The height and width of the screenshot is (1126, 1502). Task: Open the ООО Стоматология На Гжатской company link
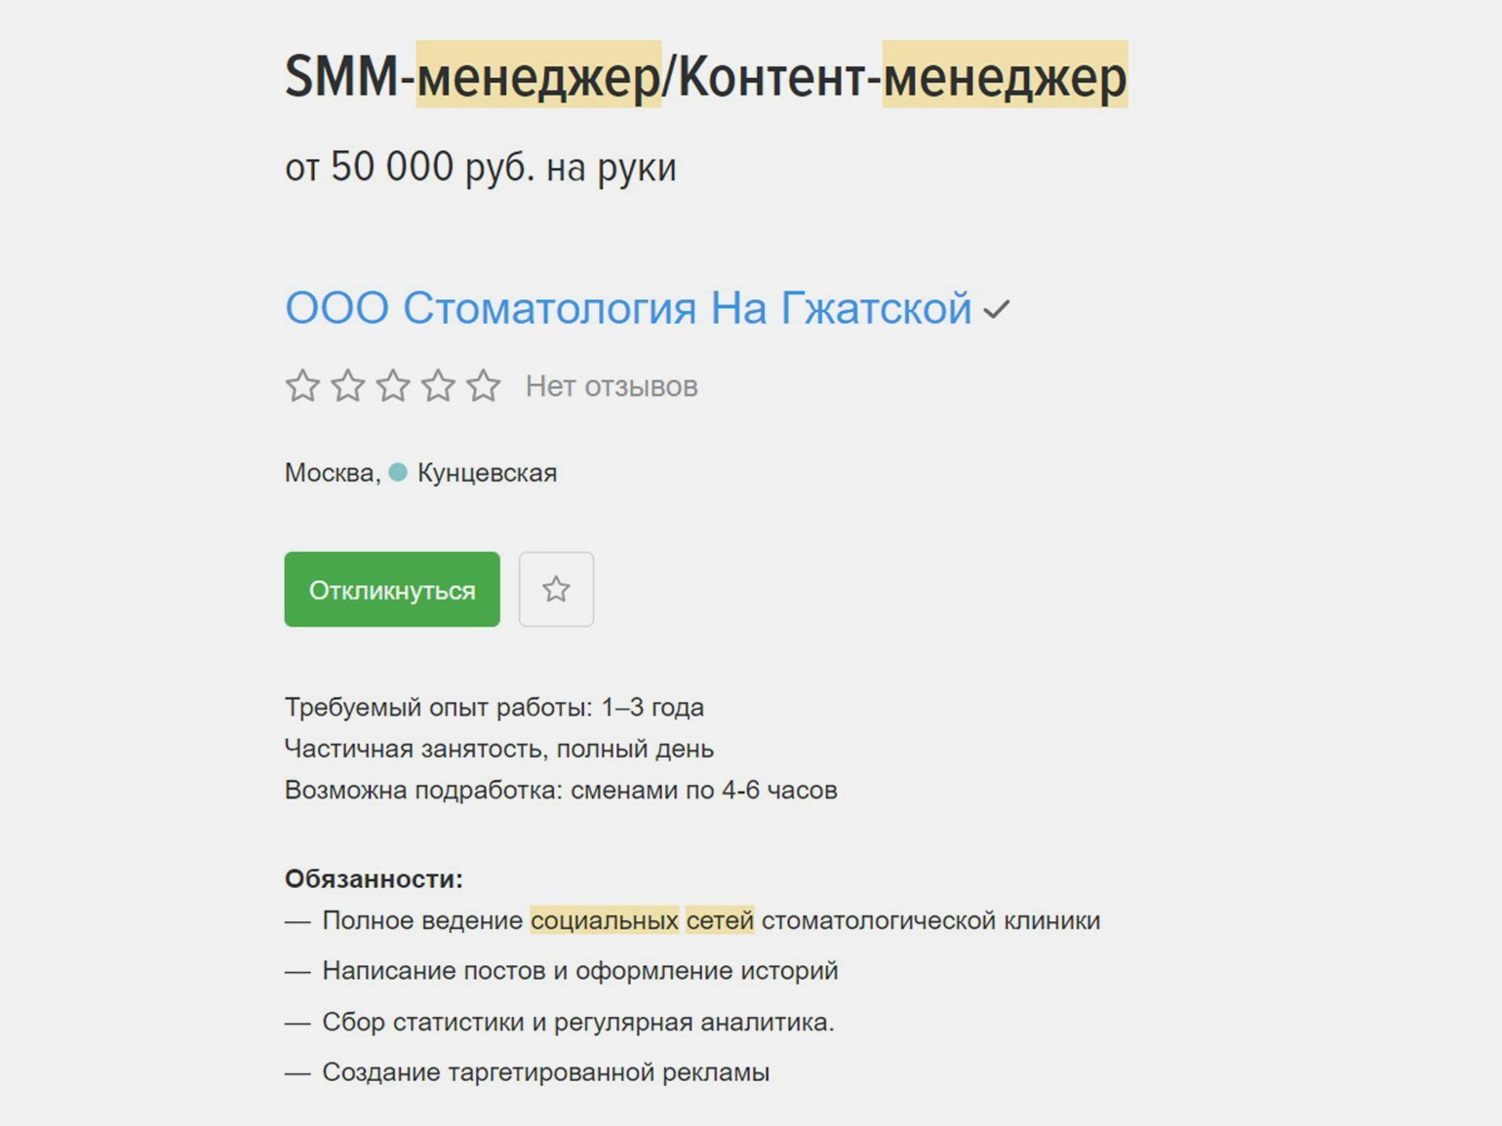[628, 309]
